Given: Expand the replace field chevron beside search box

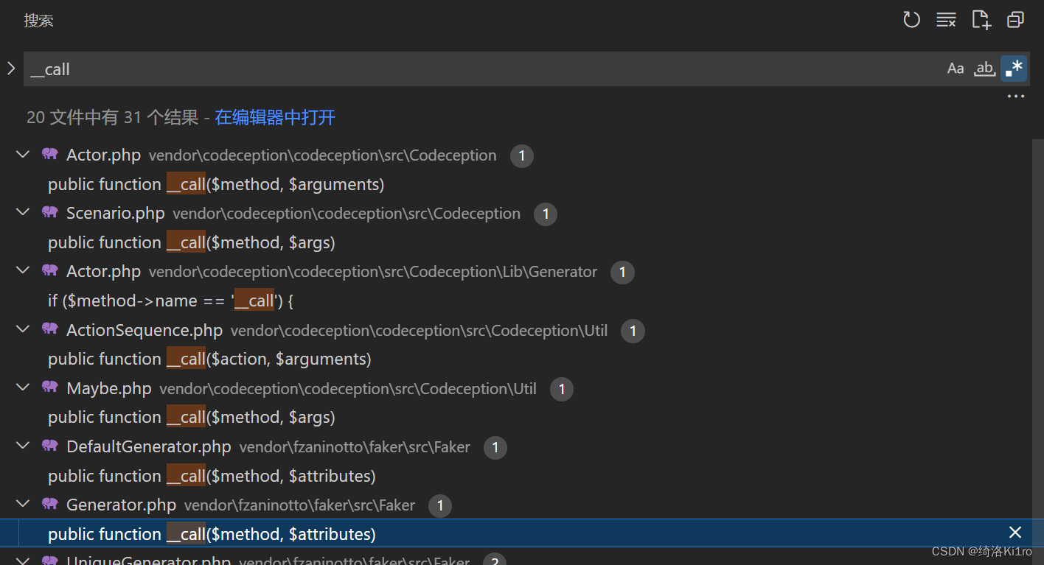Looking at the screenshot, I should point(10,69).
